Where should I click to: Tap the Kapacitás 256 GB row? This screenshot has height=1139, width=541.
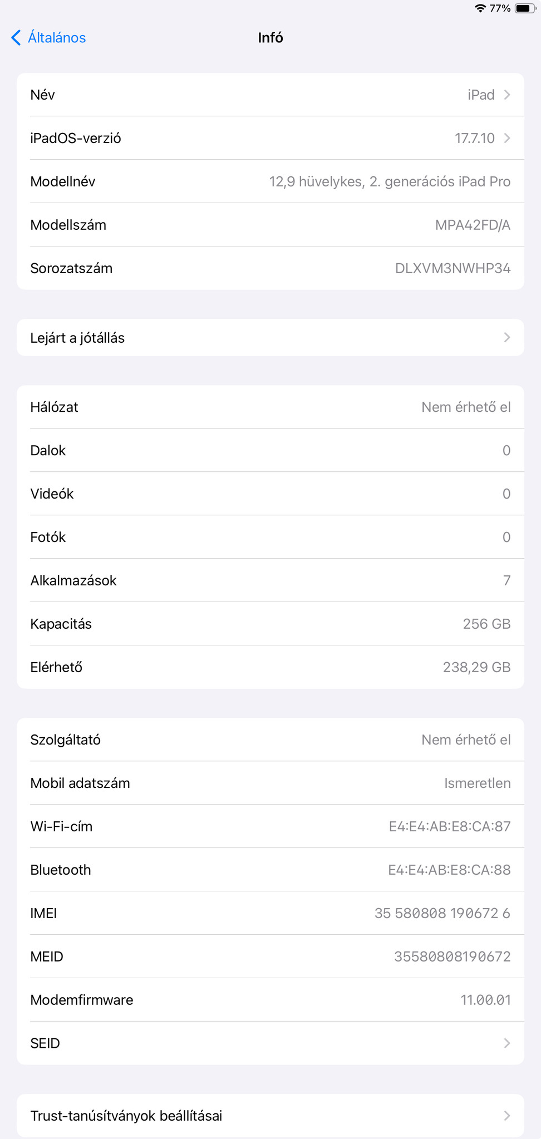[x=270, y=624]
